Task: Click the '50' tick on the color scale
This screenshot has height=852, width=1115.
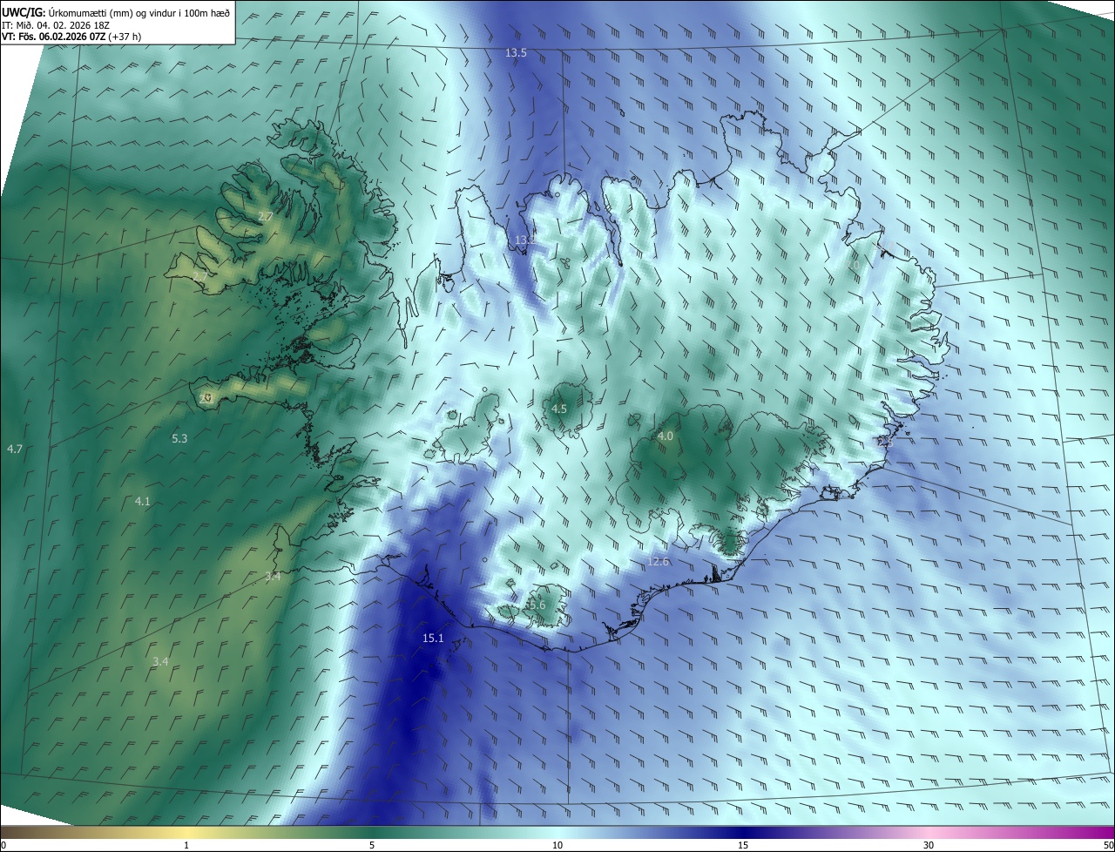Action: tap(1108, 845)
